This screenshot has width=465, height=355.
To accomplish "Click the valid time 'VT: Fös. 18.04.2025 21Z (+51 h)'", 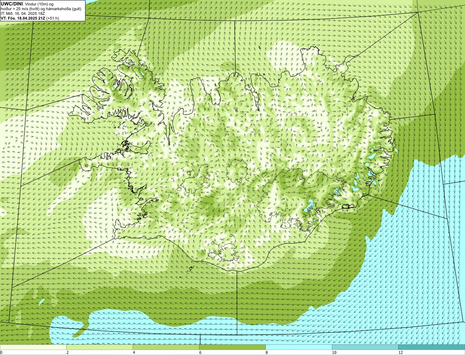I will coord(30,18).
